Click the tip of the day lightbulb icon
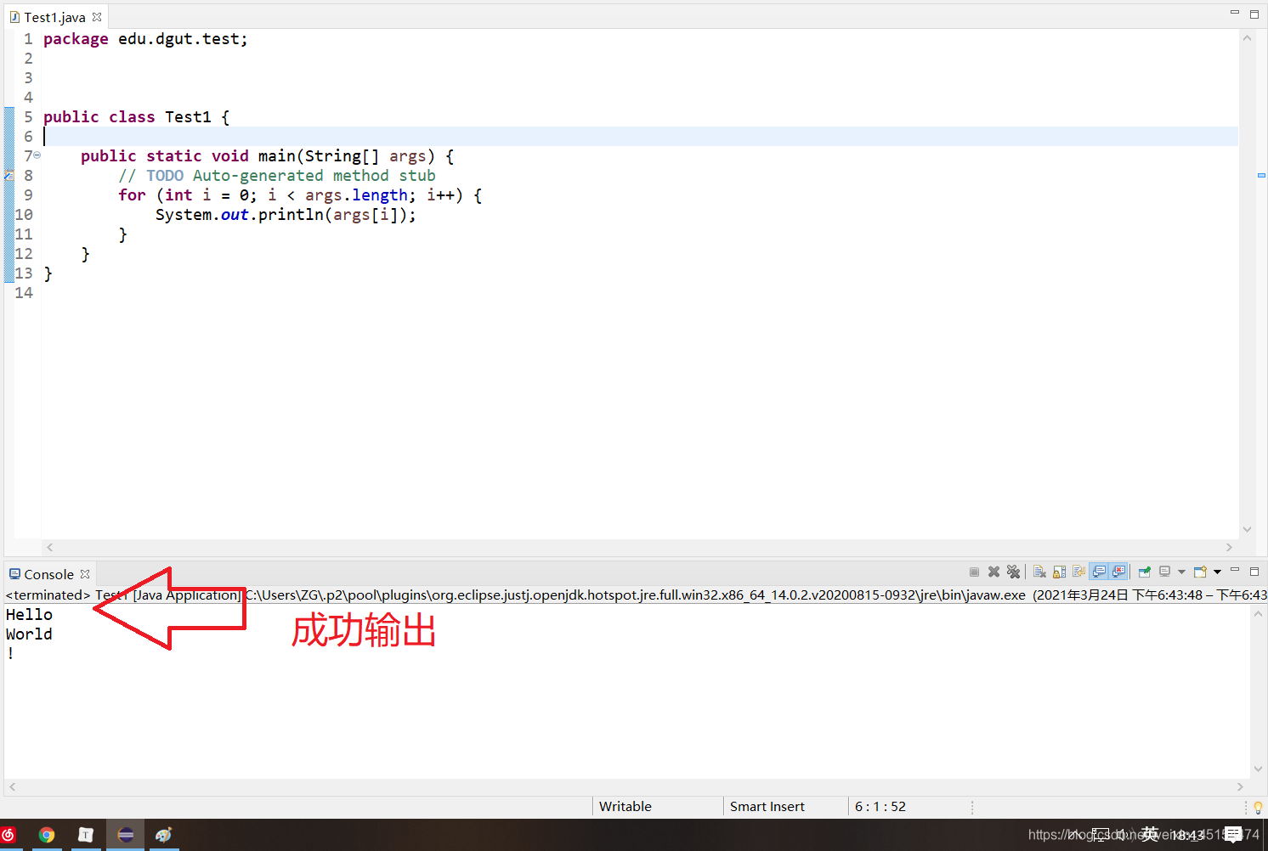This screenshot has height=851, width=1268. [1258, 807]
